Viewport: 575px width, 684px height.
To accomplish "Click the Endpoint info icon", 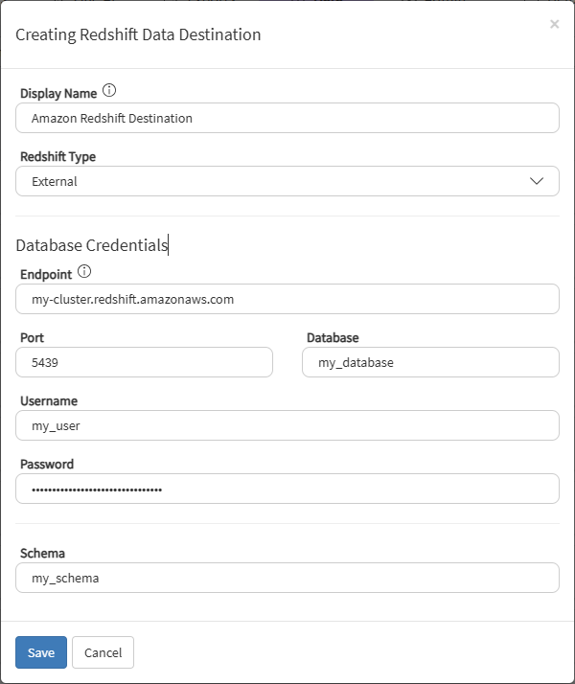I will [x=84, y=272].
